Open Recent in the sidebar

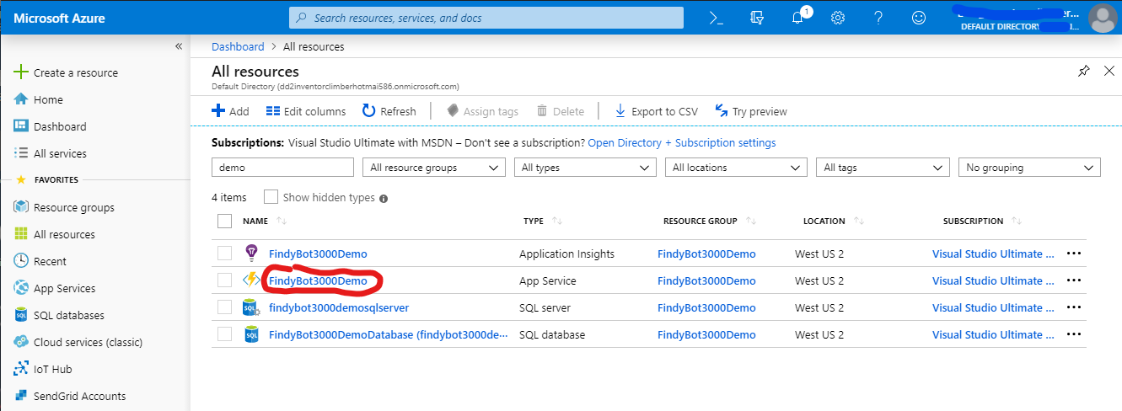tap(50, 261)
